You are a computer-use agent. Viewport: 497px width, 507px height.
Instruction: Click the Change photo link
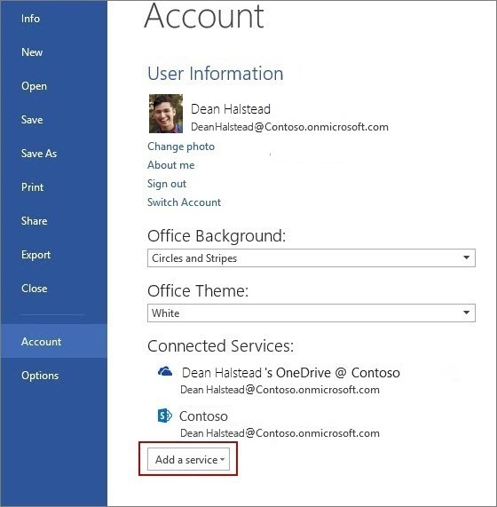coord(181,147)
